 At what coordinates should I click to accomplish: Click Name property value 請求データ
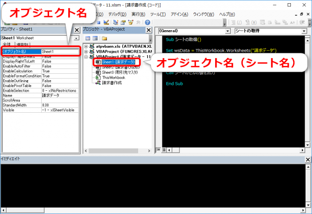pyautogui.click(x=60, y=95)
